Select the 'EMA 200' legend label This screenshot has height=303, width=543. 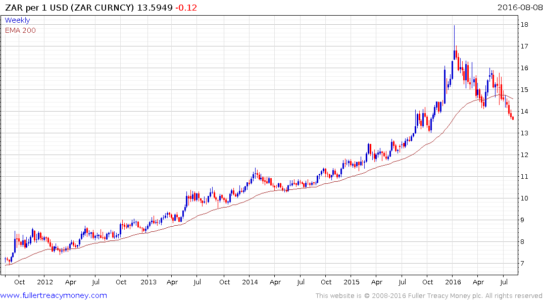20,30
